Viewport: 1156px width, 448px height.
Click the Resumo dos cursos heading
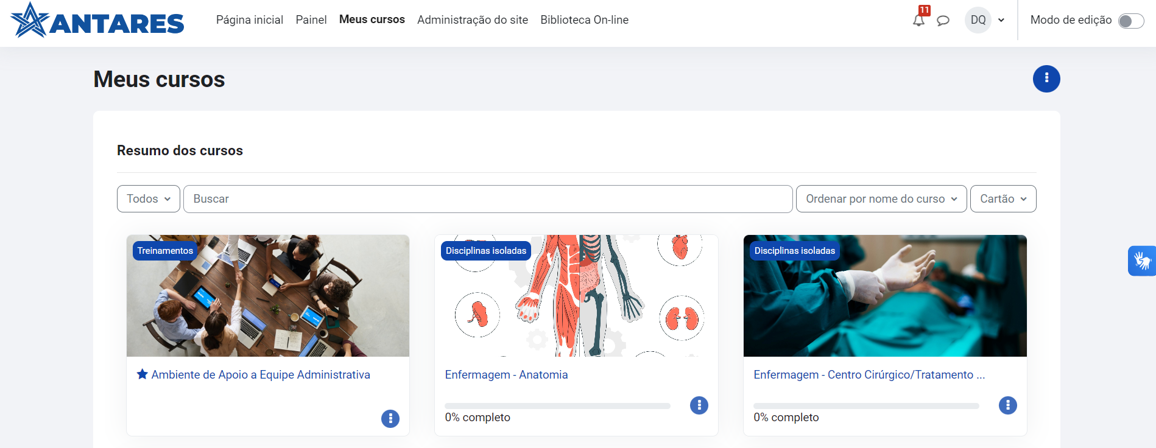pyautogui.click(x=180, y=150)
